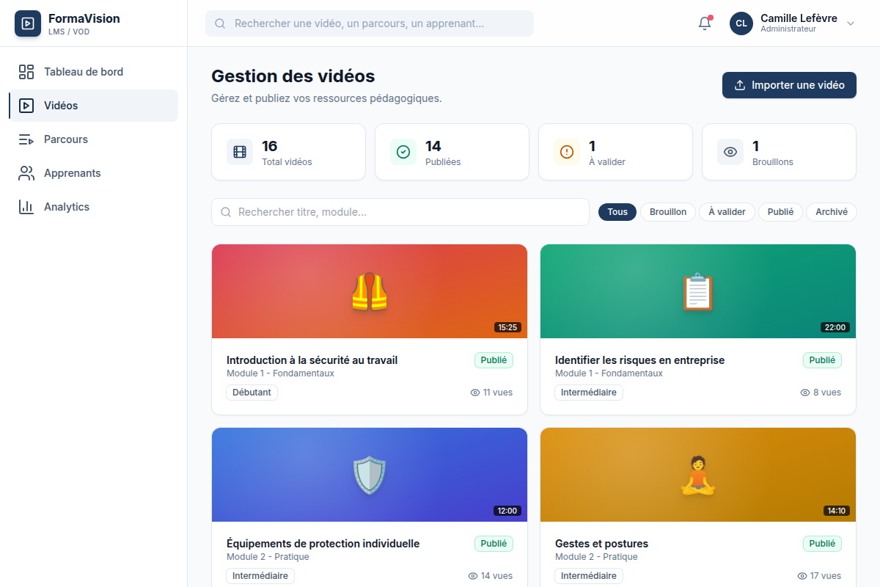The height and width of the screenshot is (587, 880).
Task: Filter by Brouillon status
Action: click(x=668, y=212)
